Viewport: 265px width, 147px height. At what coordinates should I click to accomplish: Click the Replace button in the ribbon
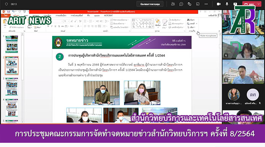192,24
